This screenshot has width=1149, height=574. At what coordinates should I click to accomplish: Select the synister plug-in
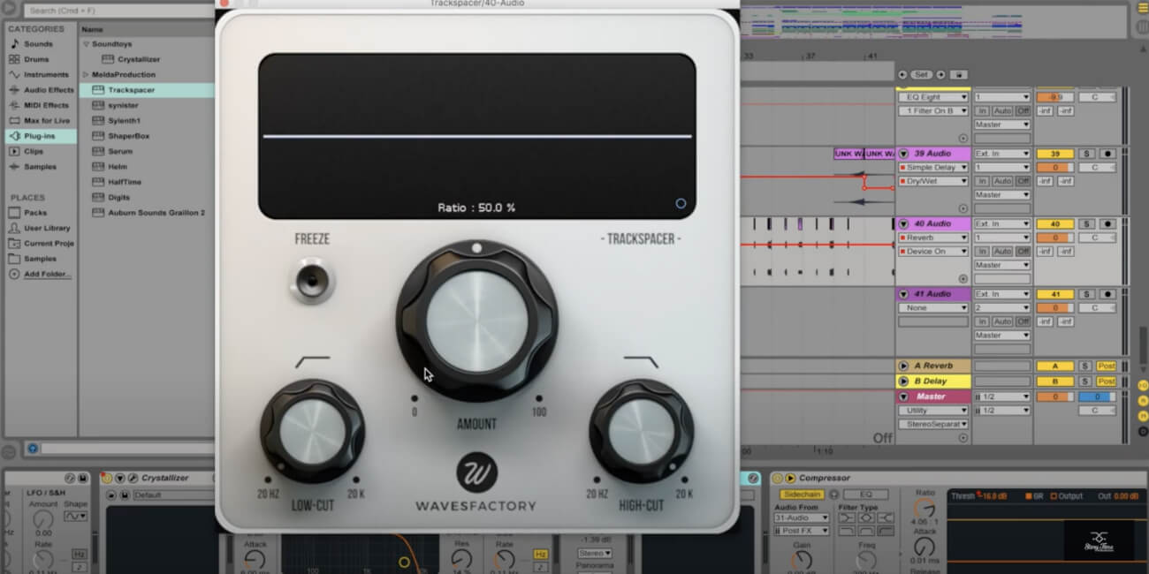coord(124,105)
